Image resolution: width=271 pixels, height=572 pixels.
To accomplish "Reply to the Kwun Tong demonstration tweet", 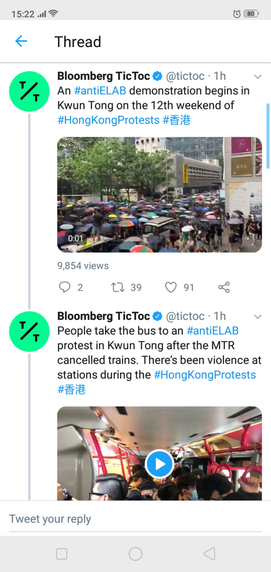I will (x=64, y=287).
